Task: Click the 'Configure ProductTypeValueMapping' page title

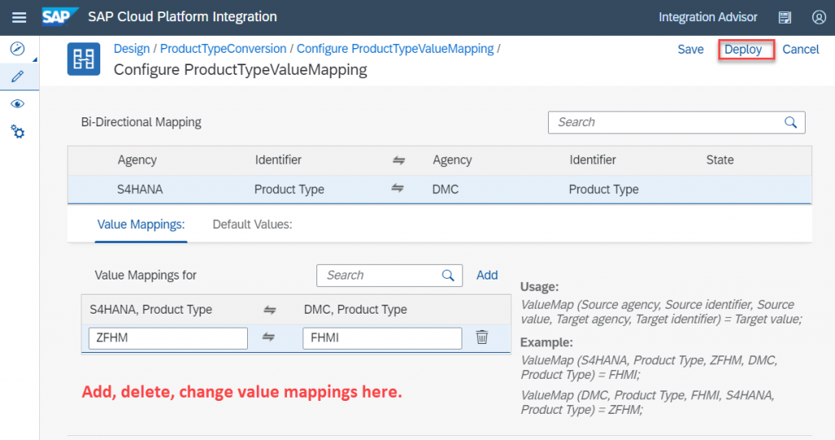Action: tap(241, 70)
